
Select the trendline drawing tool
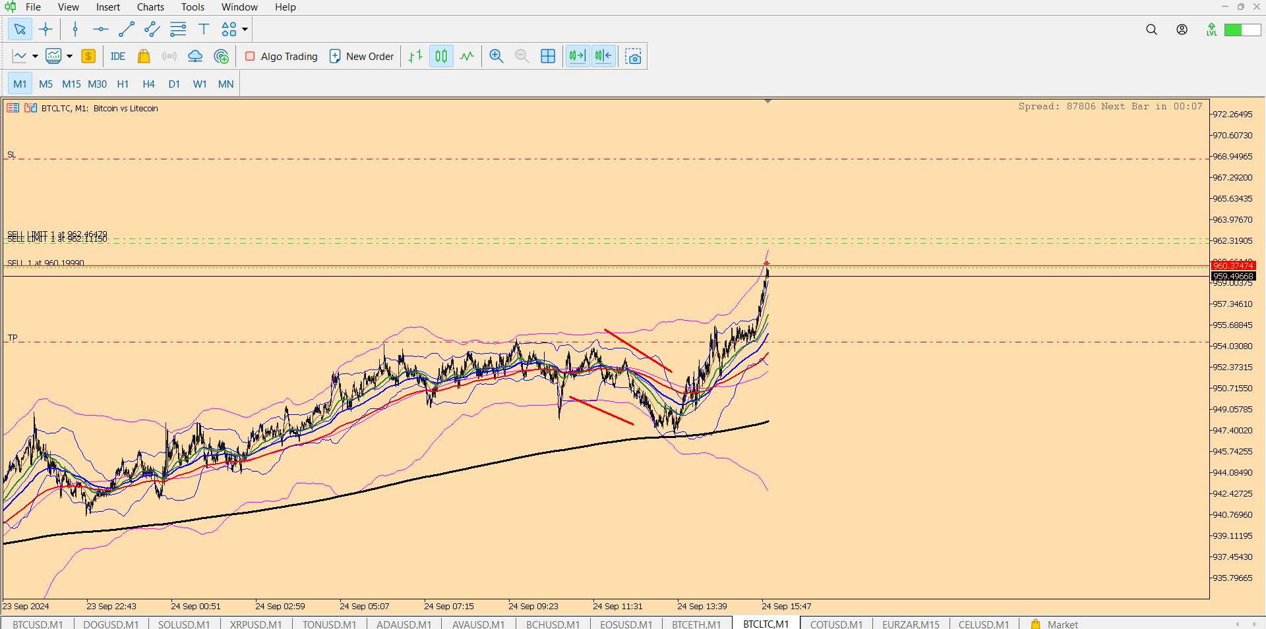tap(126, 29)
